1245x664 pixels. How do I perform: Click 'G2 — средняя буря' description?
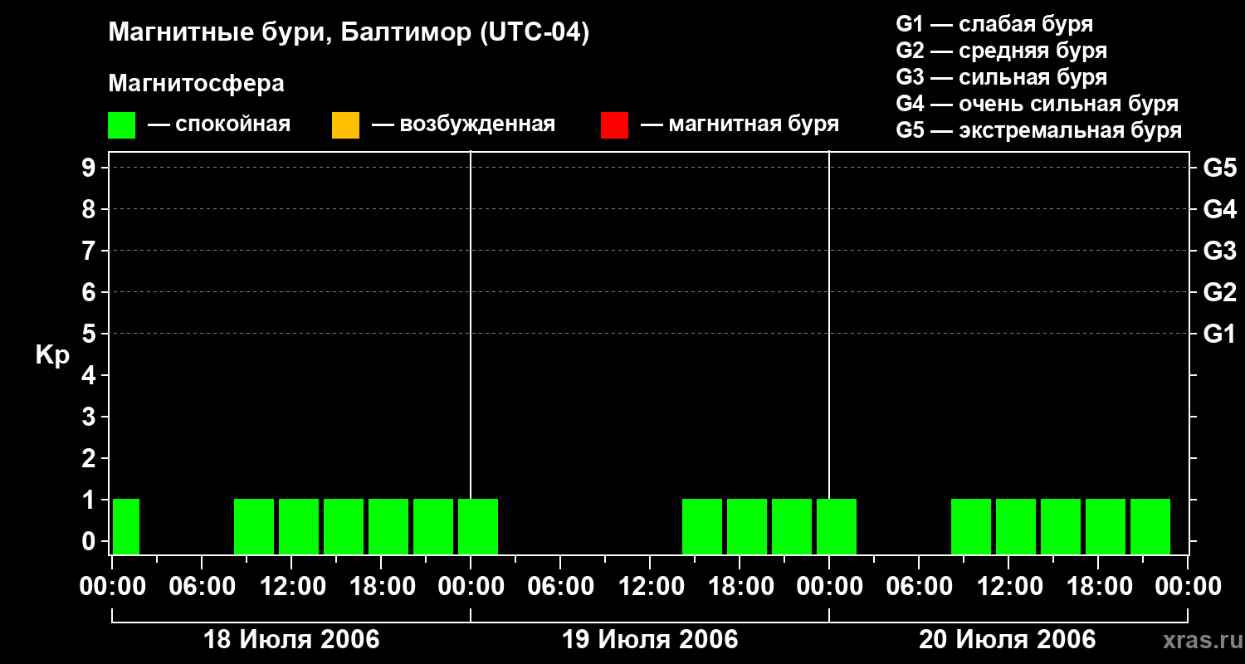(x=1002, y=51)
